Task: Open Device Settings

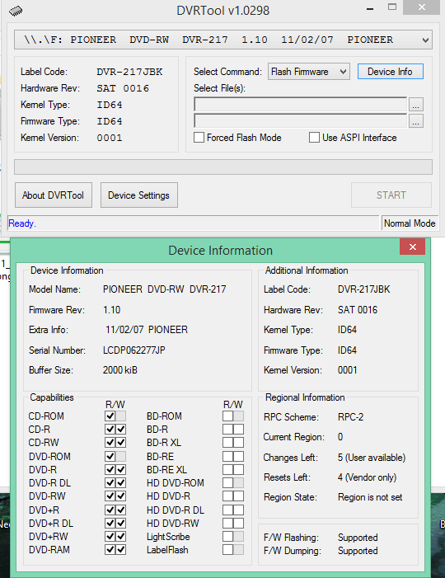Action: point(139,195)
